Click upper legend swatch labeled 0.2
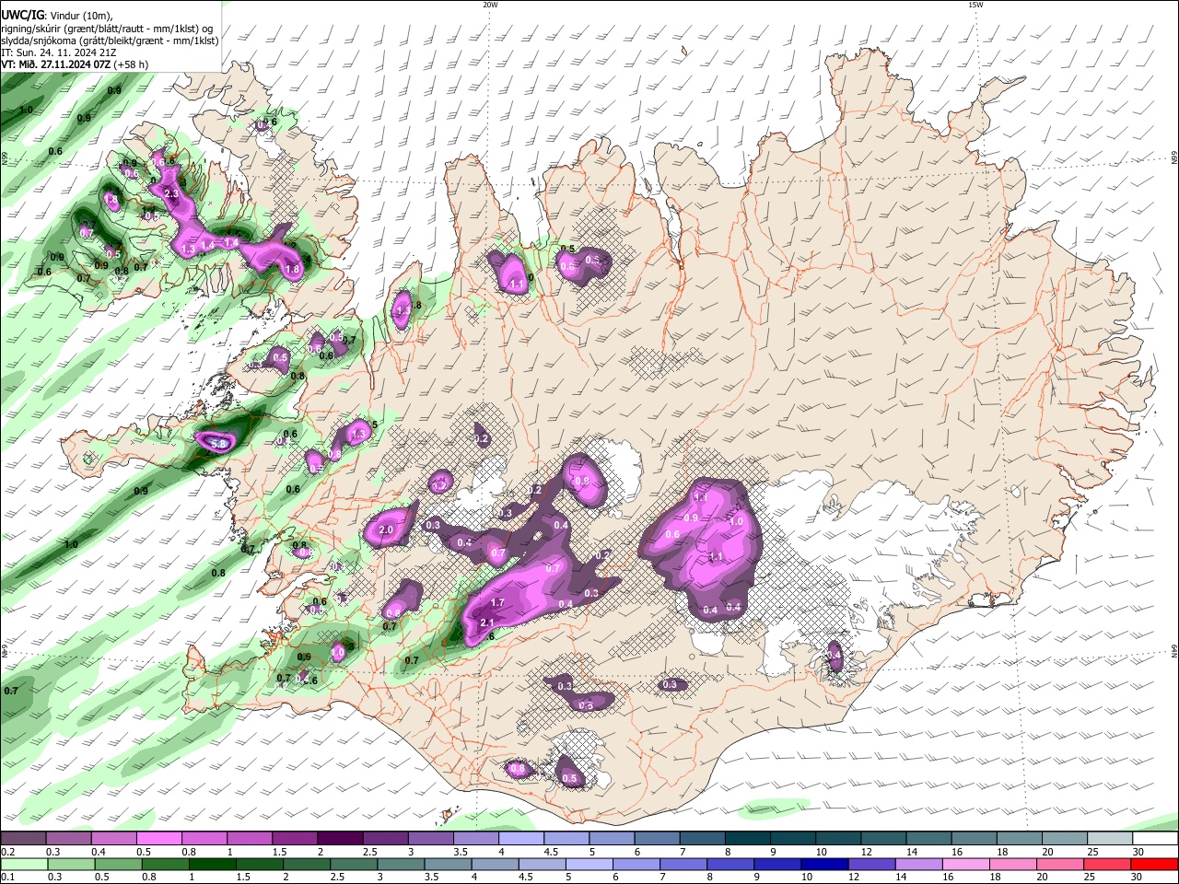Screen dimensions: 1179x884 (x=23, y=839)
